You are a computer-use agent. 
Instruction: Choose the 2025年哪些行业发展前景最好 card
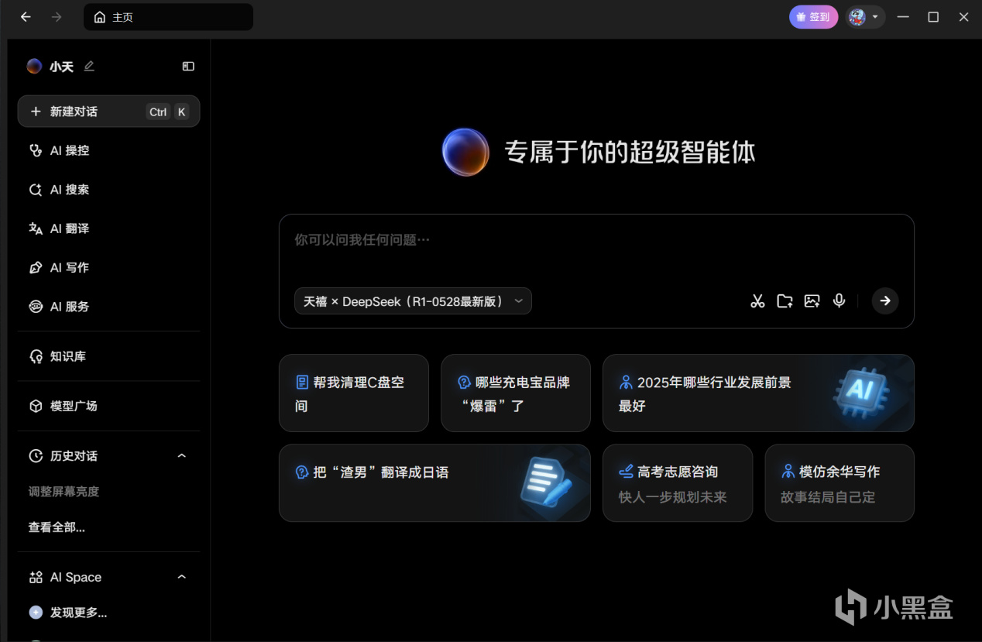click(758, 393)
